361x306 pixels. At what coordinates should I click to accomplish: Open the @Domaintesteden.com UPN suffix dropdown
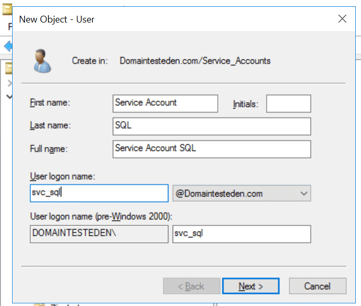241,193
